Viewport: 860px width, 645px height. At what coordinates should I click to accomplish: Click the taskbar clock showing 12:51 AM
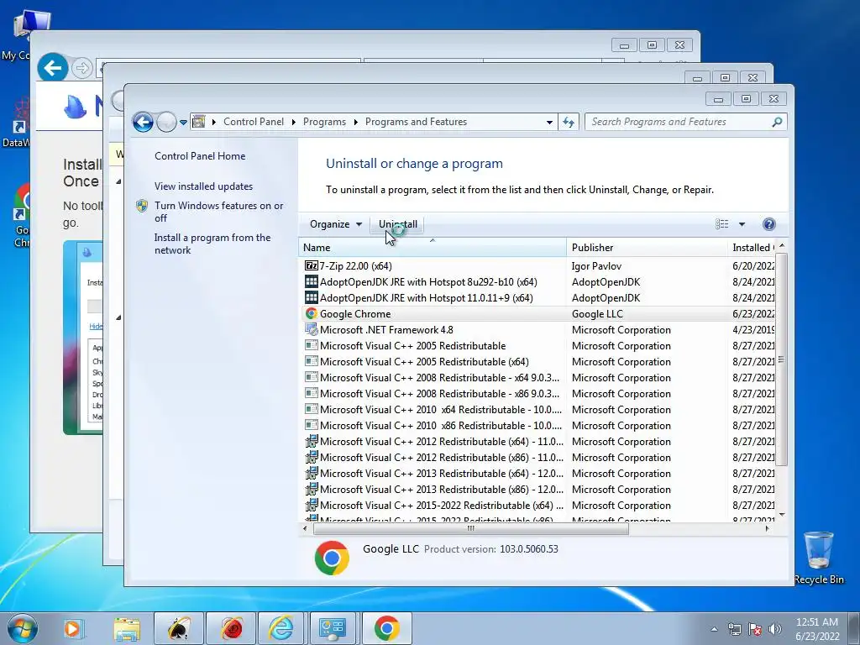point(816,628)
